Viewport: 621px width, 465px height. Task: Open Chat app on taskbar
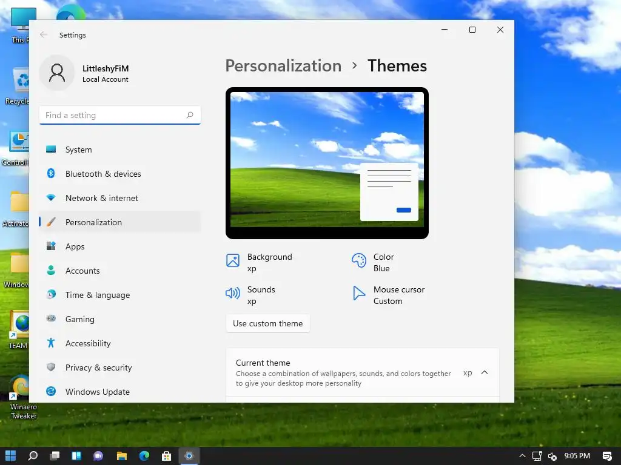(x=98, y=455)
